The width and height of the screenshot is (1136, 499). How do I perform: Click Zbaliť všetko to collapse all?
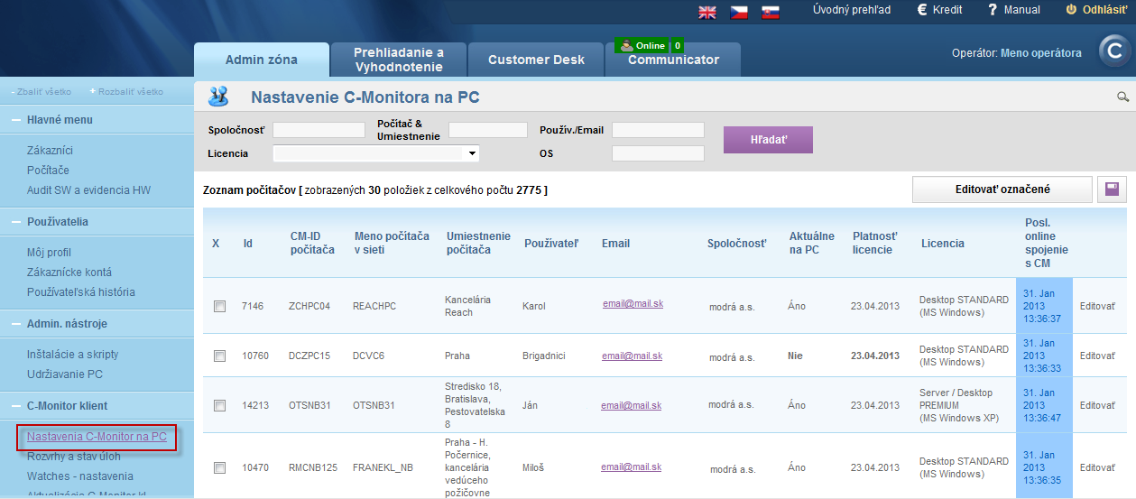tap(41, 91)
